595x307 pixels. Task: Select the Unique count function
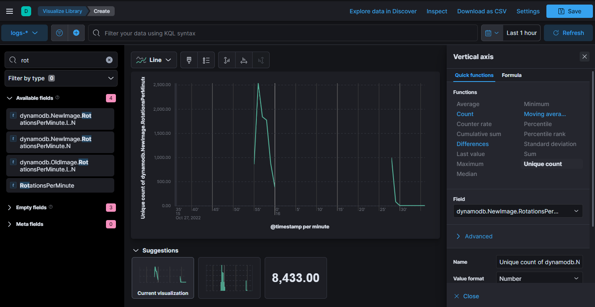point(543,164)
